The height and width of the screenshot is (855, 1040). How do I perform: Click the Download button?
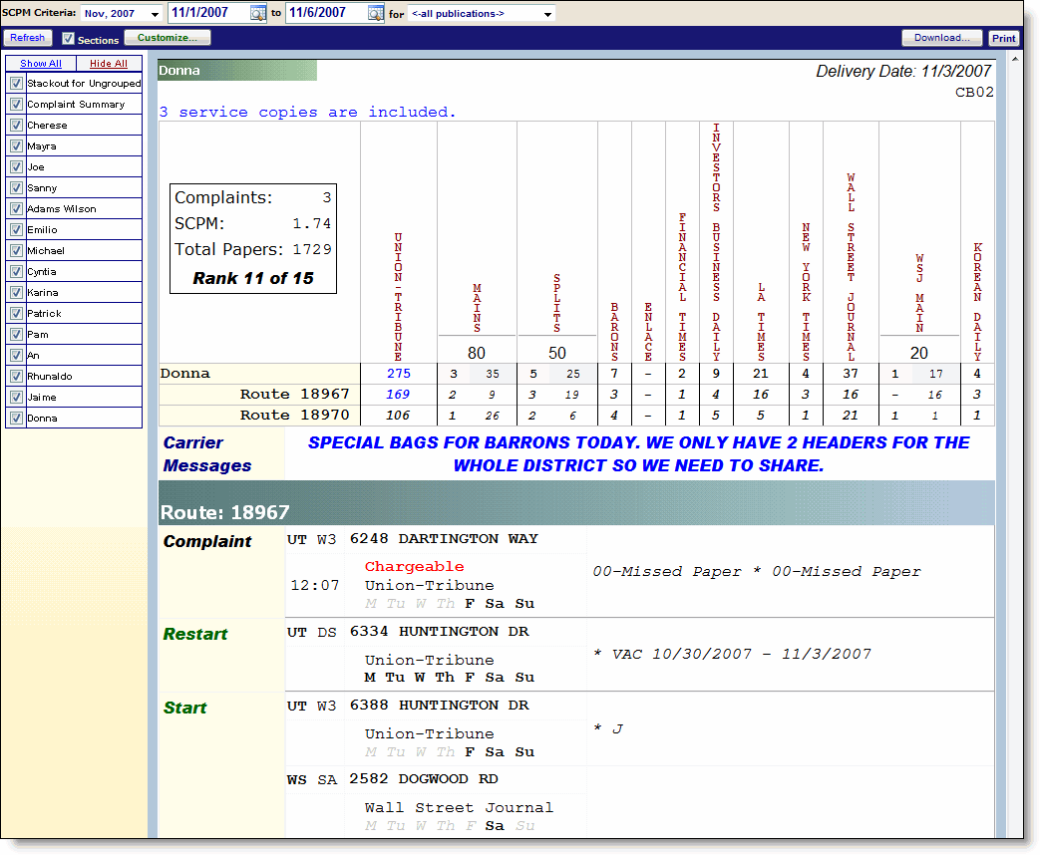pyautogui.click(x=941, y=38)
